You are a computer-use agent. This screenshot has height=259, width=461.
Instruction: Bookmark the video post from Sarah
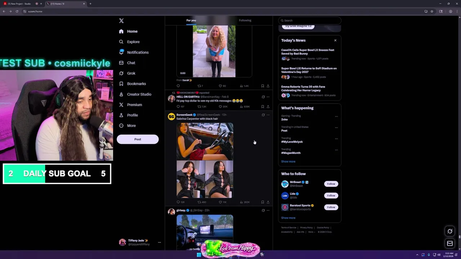pyautogui.click(x=263, y=86)
